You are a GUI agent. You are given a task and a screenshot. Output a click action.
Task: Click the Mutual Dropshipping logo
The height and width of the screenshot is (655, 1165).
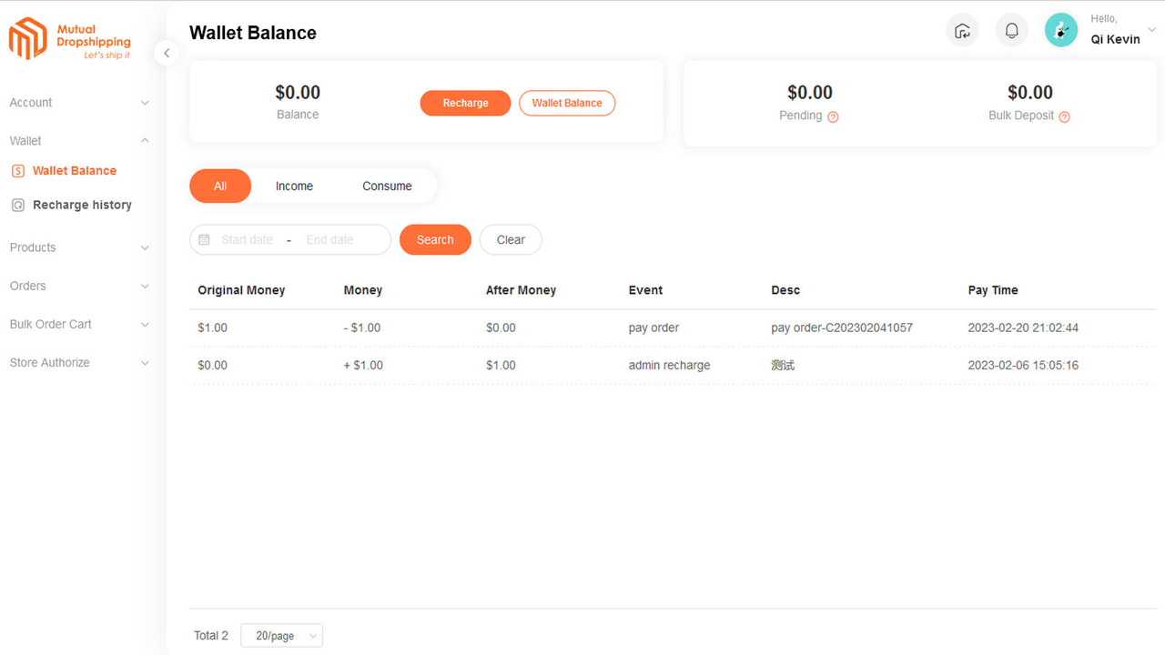[69, 38]
